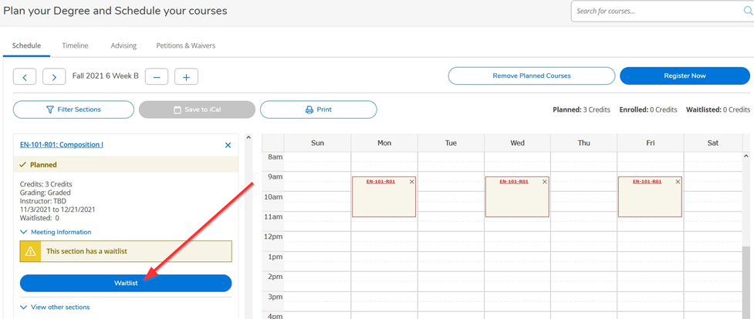Click '11/3/2021 to 12/21/2021' date text
Viewport: 754px width, 319px height.
(57, 210)
